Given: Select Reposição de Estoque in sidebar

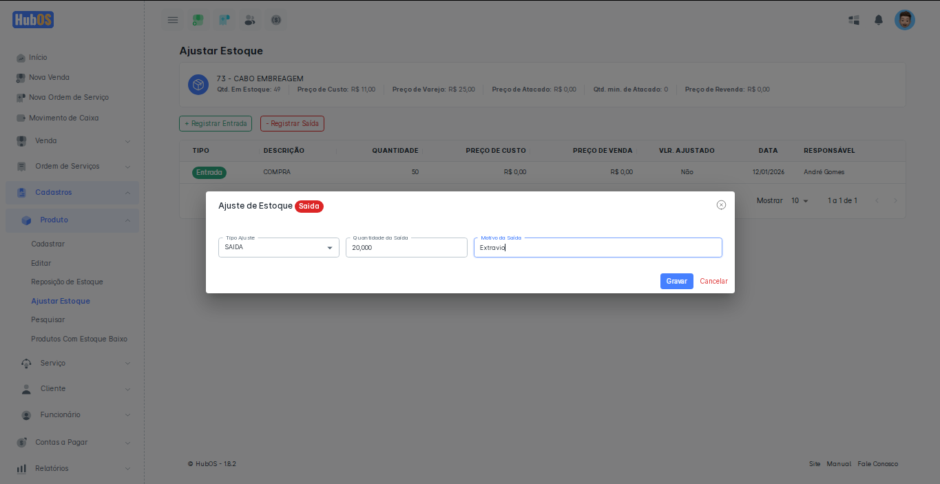Looking at the screenshot, I should pyautogui.click(x=67, y=282).
